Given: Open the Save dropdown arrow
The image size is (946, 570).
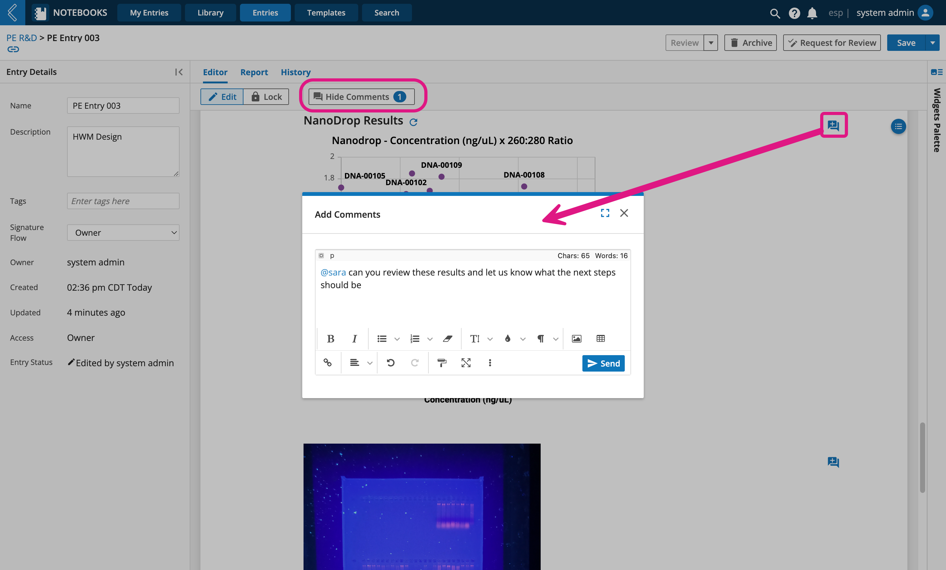Looking at the screenshot, I should pos(933,43).
